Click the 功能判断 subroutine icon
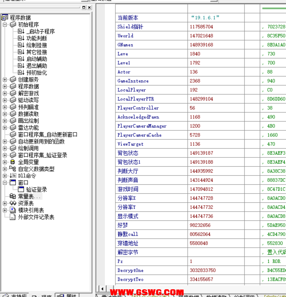 pyautogui.click(x=21, y=38)
